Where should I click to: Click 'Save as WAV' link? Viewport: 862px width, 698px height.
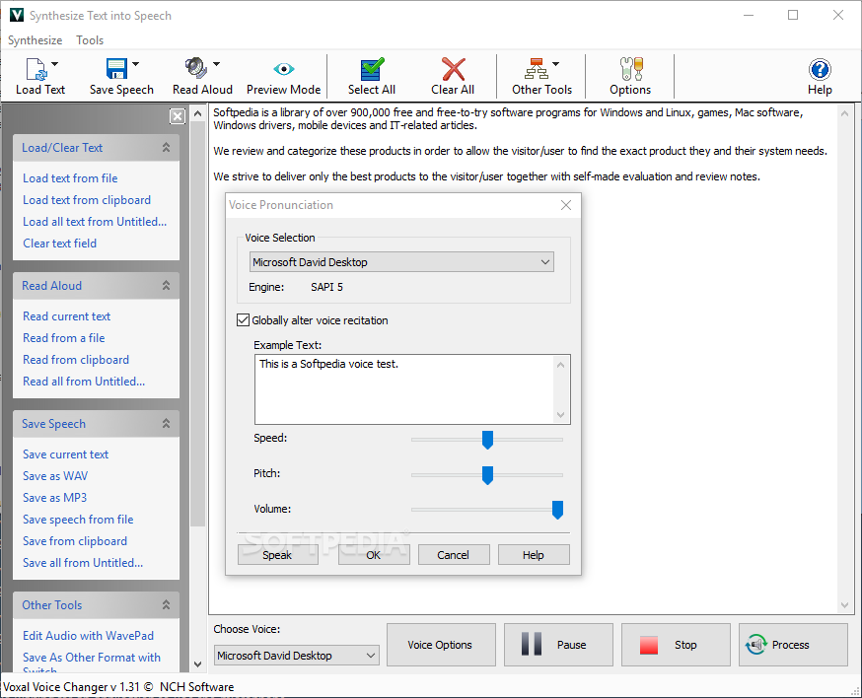[55, 476]
